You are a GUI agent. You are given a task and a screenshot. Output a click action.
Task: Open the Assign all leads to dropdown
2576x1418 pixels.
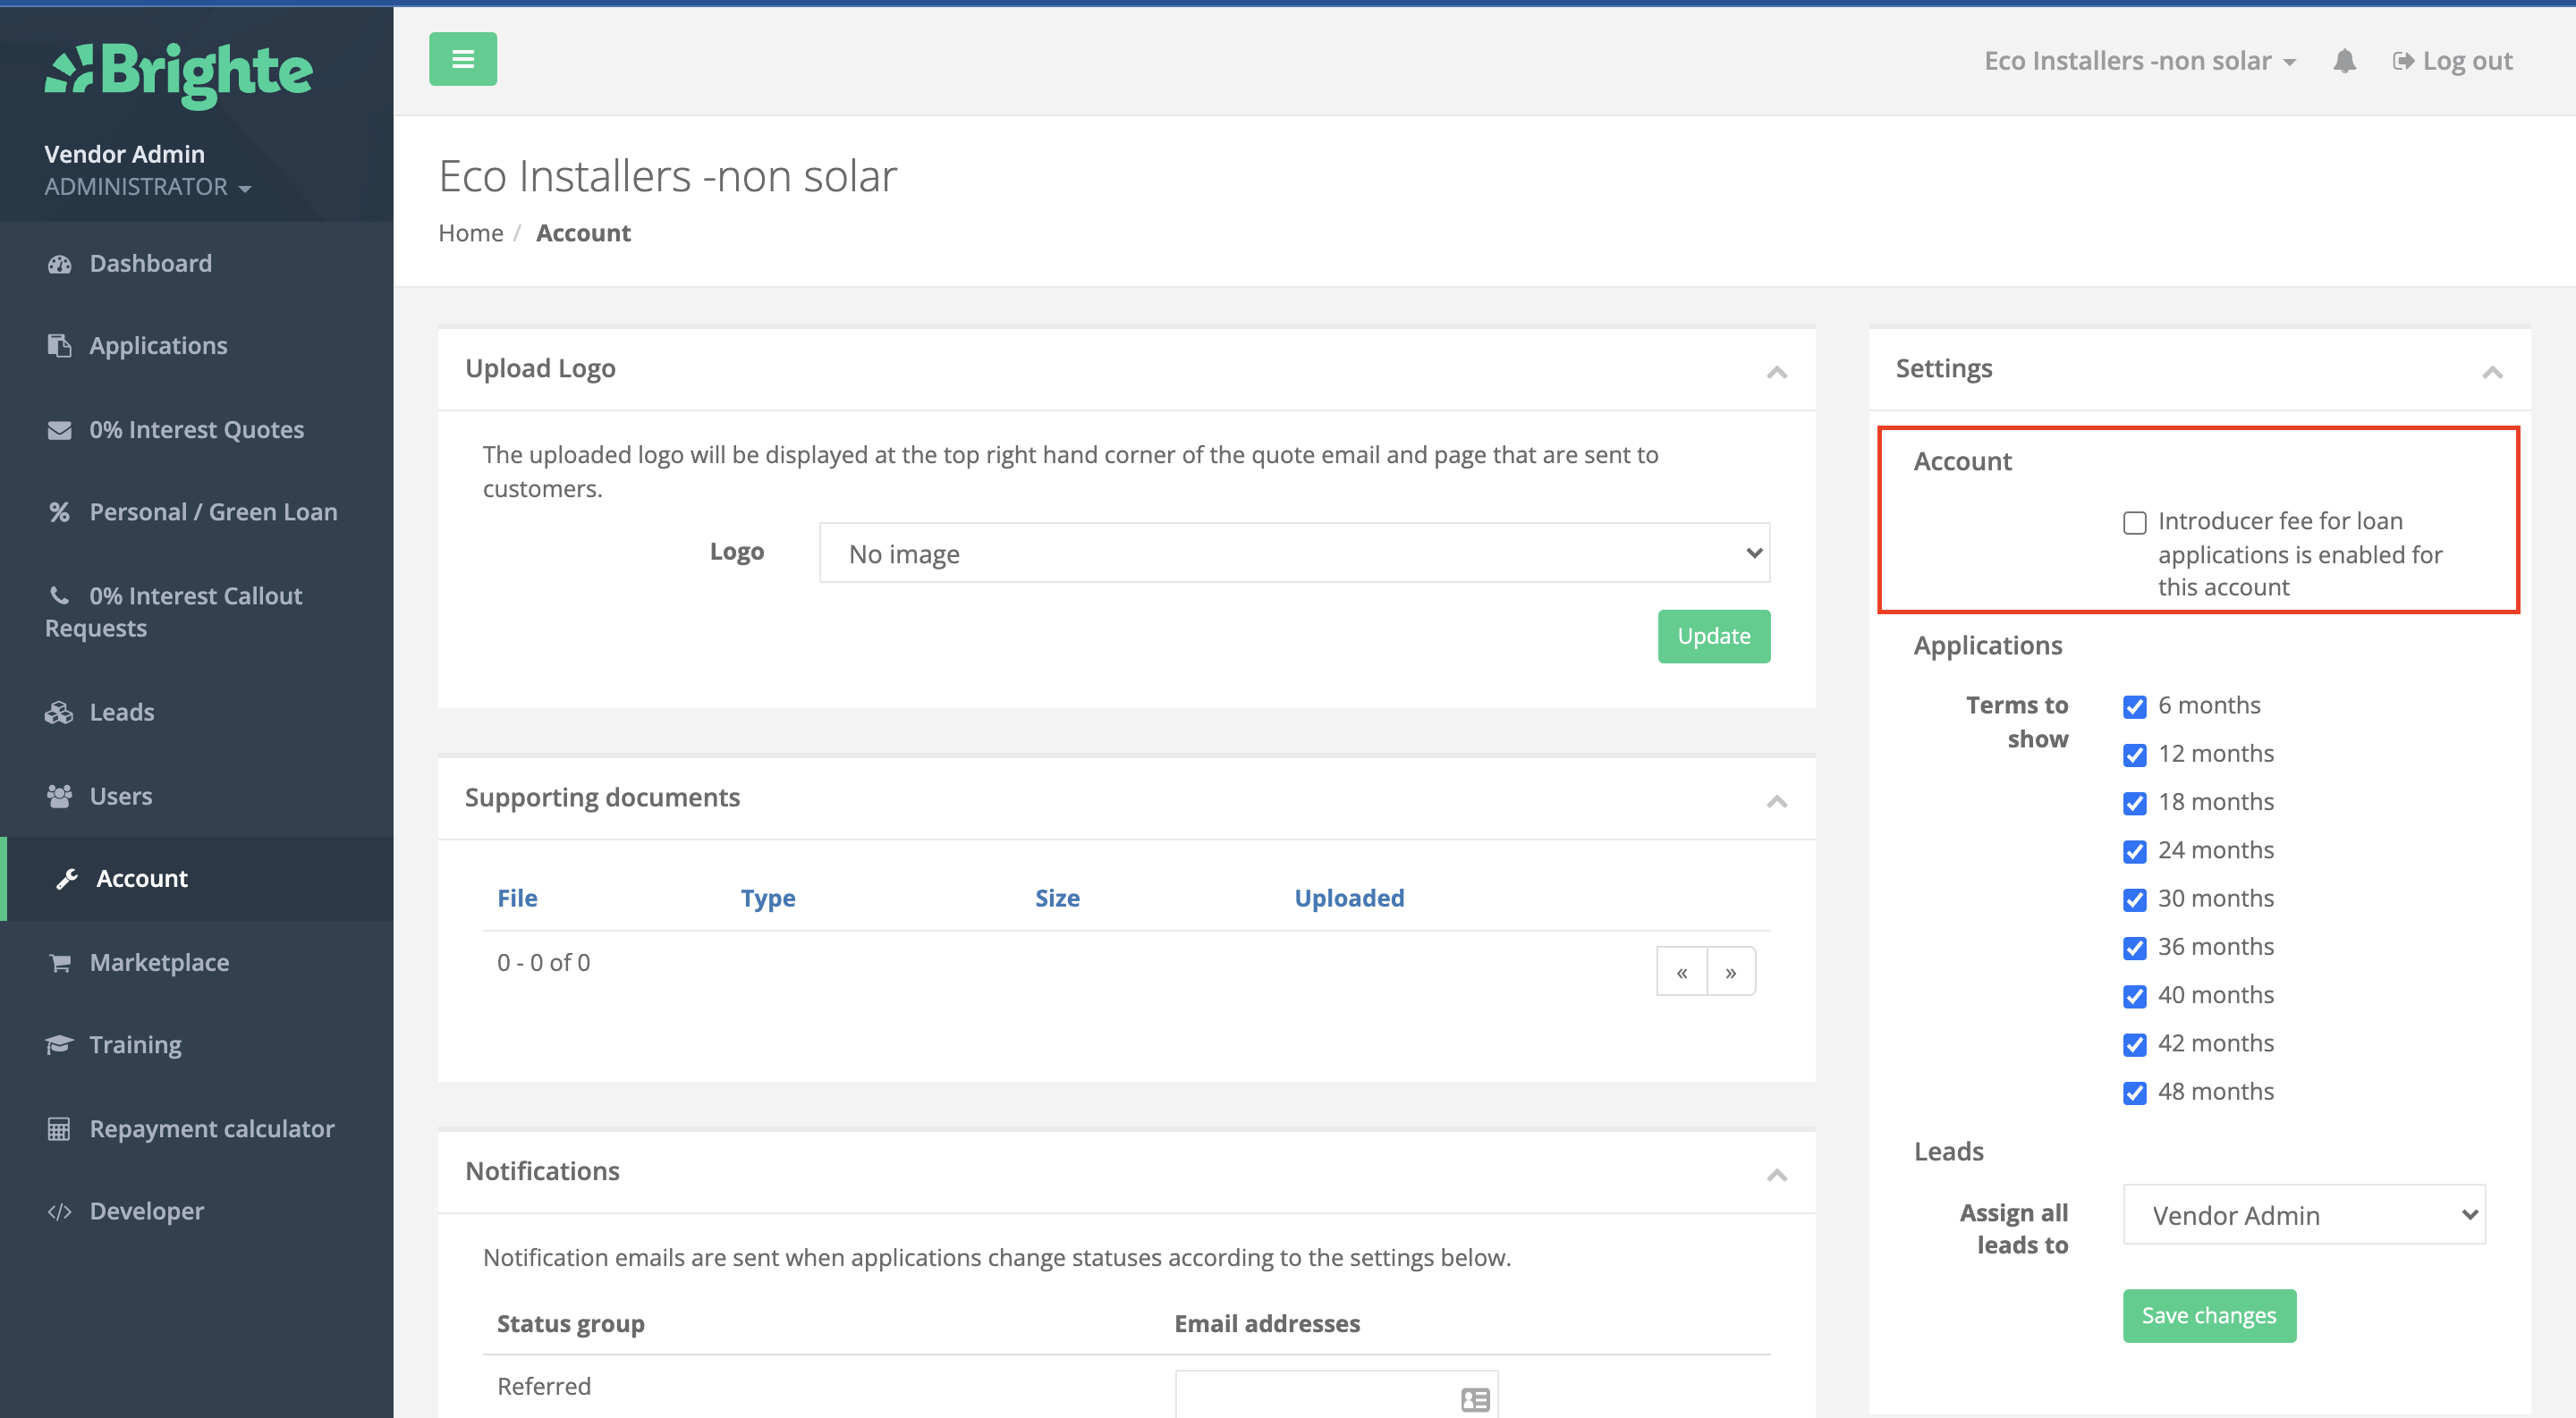(2304, 1215)
